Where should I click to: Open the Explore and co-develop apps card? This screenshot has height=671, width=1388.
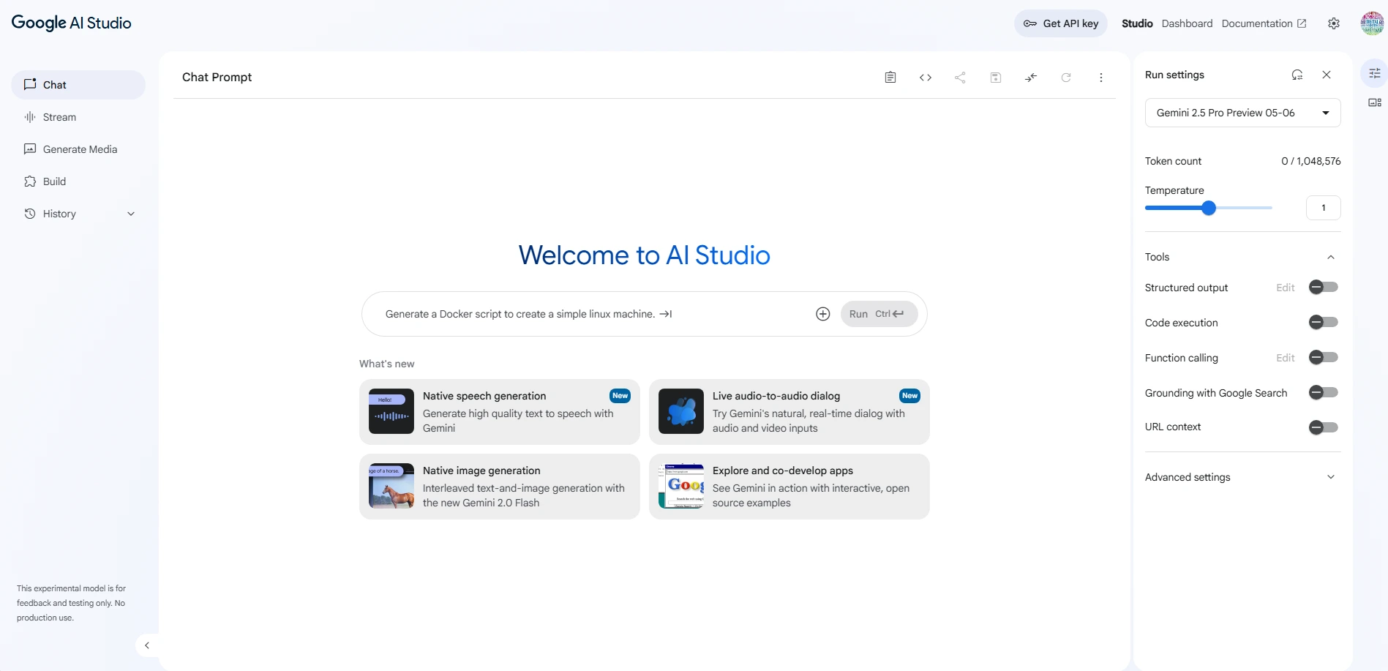(789, 487)
